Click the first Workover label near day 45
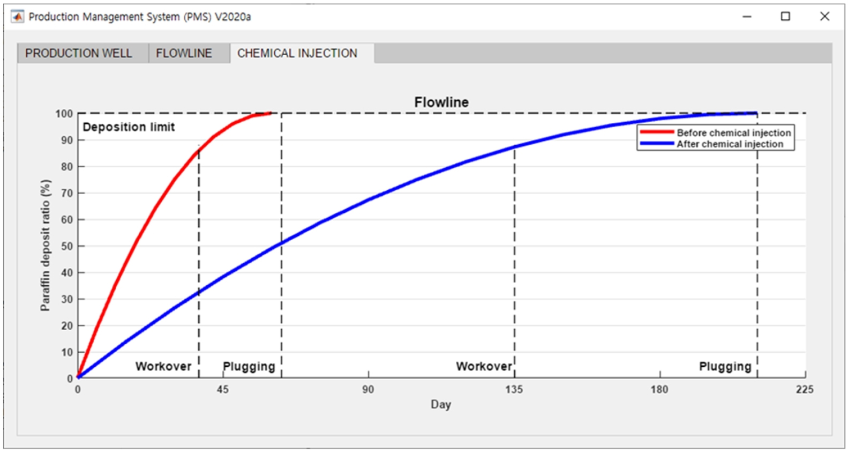848x452 pixels. tap(163, 366)
